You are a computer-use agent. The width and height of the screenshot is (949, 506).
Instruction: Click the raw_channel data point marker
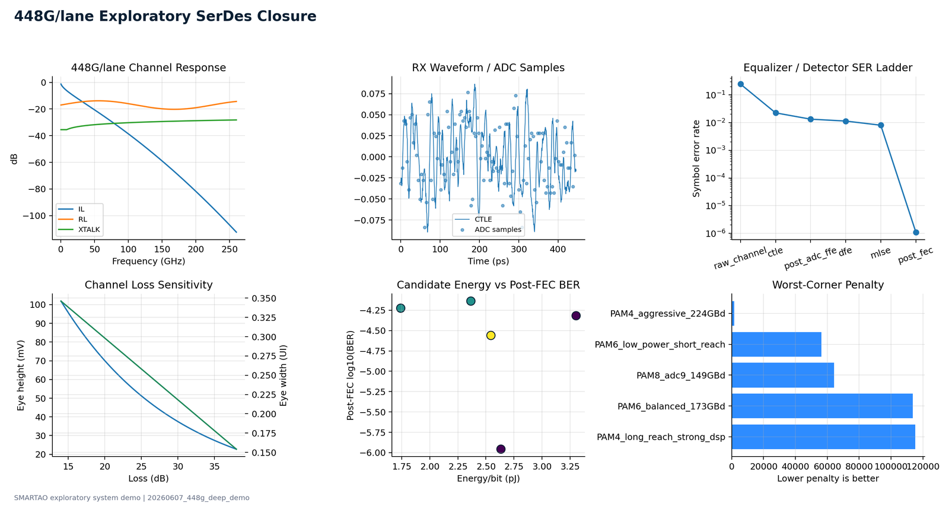click(741, 84)
